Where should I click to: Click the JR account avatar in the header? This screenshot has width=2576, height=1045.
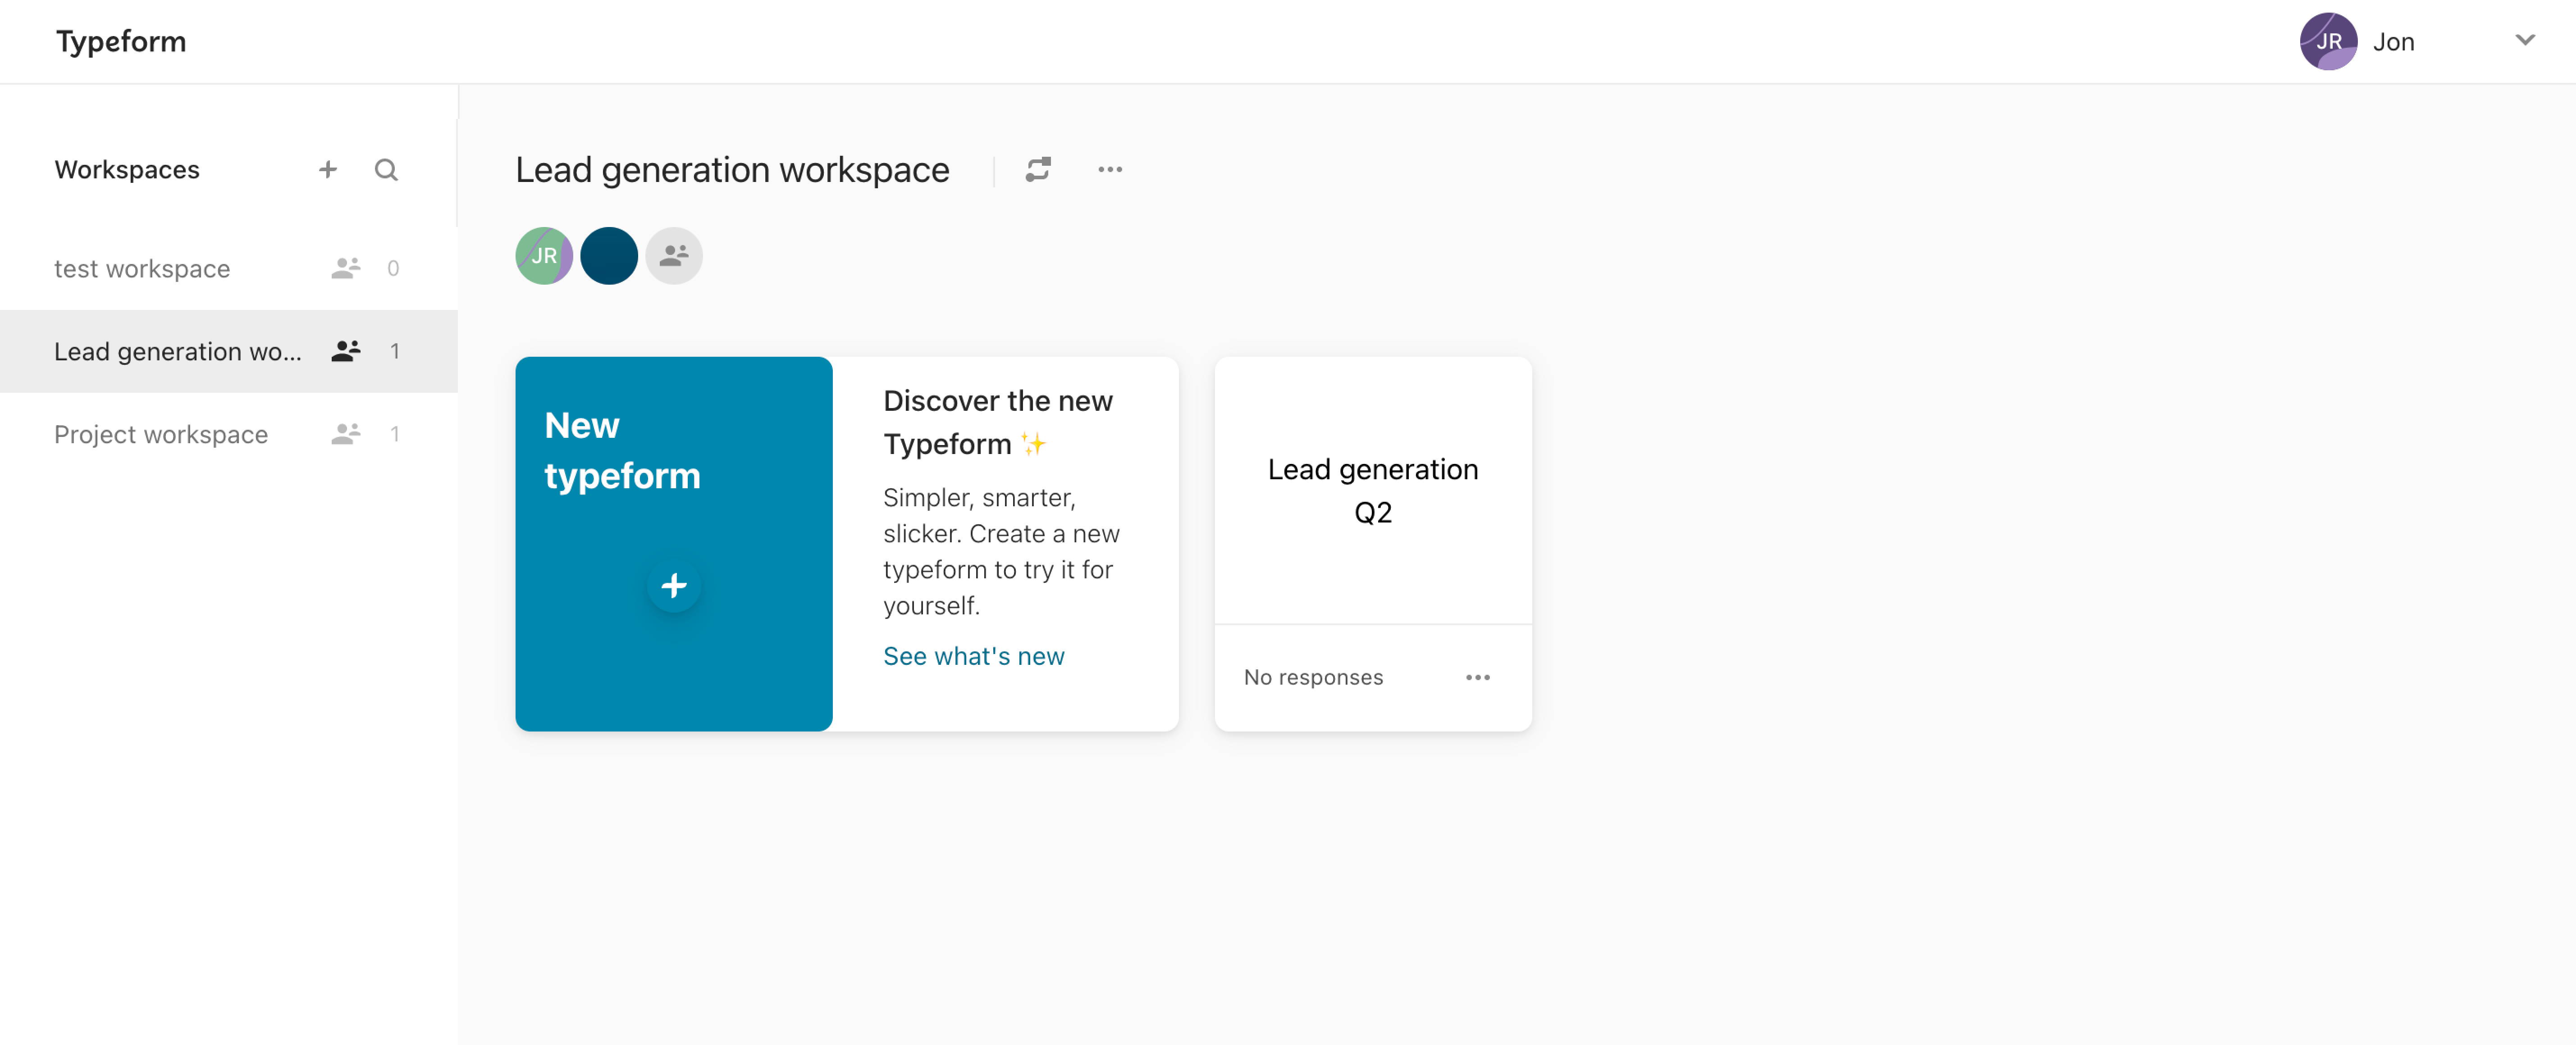2328,41
